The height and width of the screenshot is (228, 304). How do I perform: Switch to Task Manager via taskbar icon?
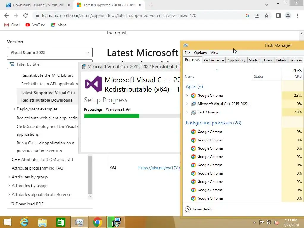(x=79, y=222)
